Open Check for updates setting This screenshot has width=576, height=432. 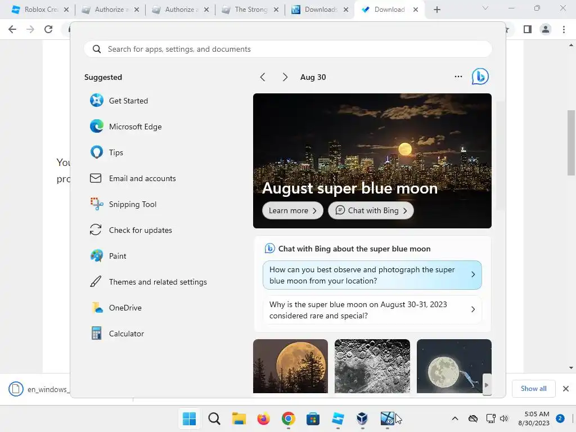[130, 230]
